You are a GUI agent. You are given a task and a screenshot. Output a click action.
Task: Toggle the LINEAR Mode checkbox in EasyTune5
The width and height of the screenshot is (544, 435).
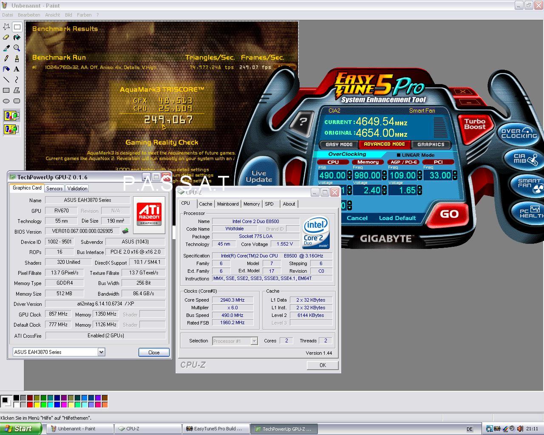coord(399,155)
